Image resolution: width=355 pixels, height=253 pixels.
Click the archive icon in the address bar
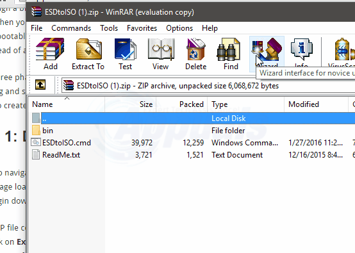pyautogui.click(x=69, y=86)
